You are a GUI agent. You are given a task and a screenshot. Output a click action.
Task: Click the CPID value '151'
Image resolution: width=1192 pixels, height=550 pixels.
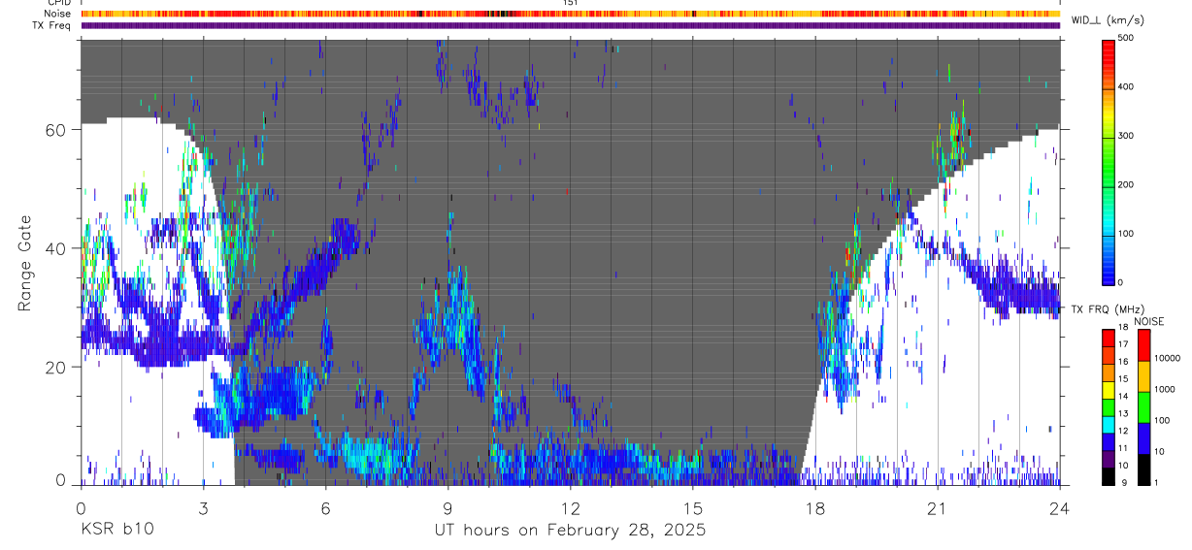(571, 3)
